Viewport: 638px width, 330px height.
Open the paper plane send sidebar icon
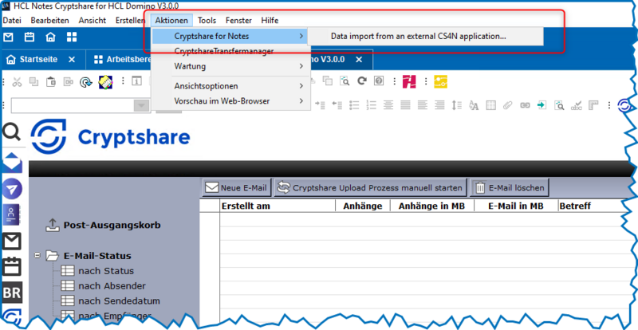tap(12, 187)
